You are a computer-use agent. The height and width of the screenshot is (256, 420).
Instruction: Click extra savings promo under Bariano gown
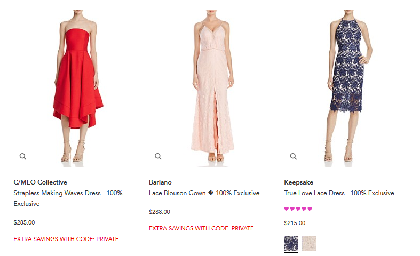[201, 228]
